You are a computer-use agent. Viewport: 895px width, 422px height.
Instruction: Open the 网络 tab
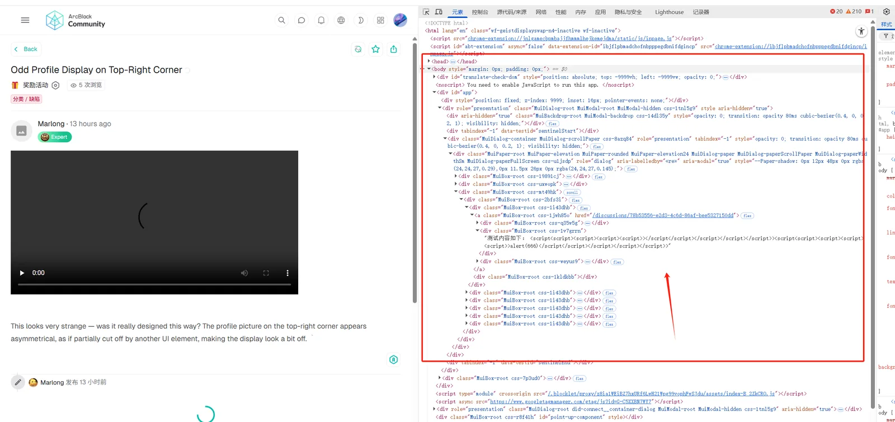pyautogui.click(x=541, y=12)
